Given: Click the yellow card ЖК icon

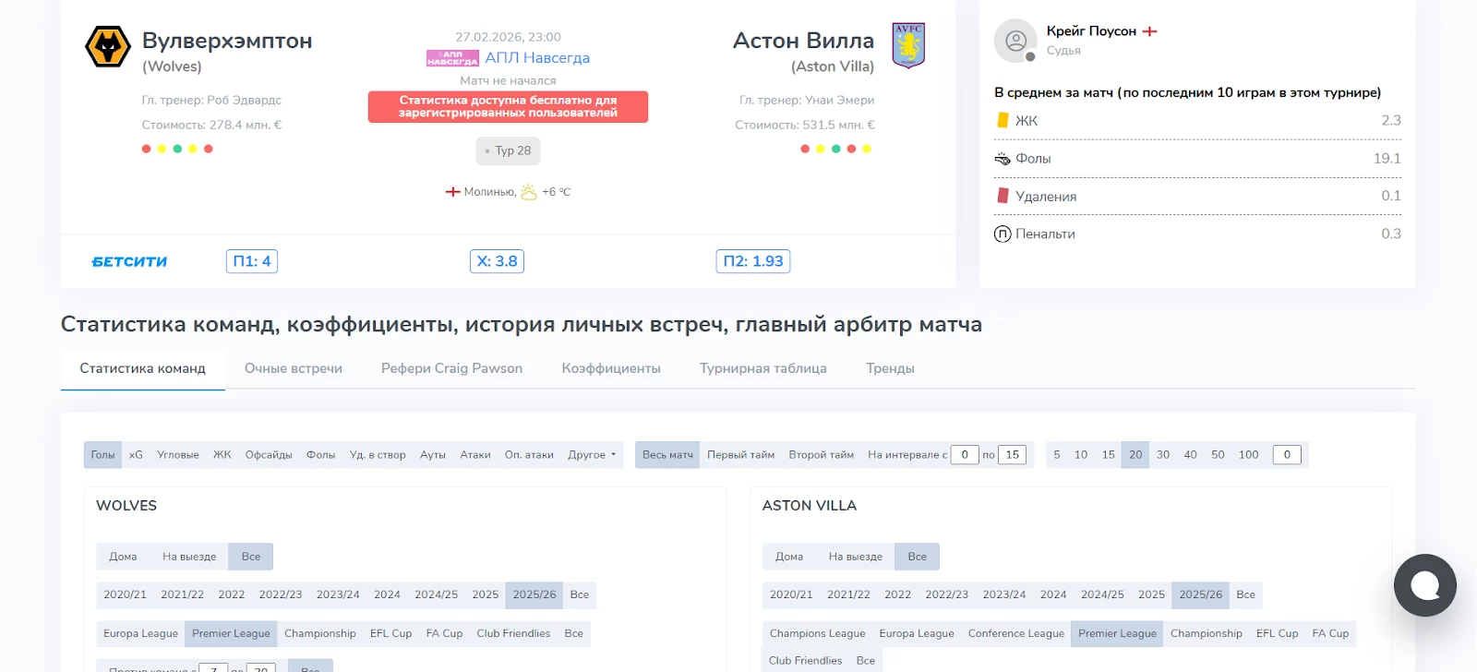Looking at the screenshot, I should coord(1003,120).
